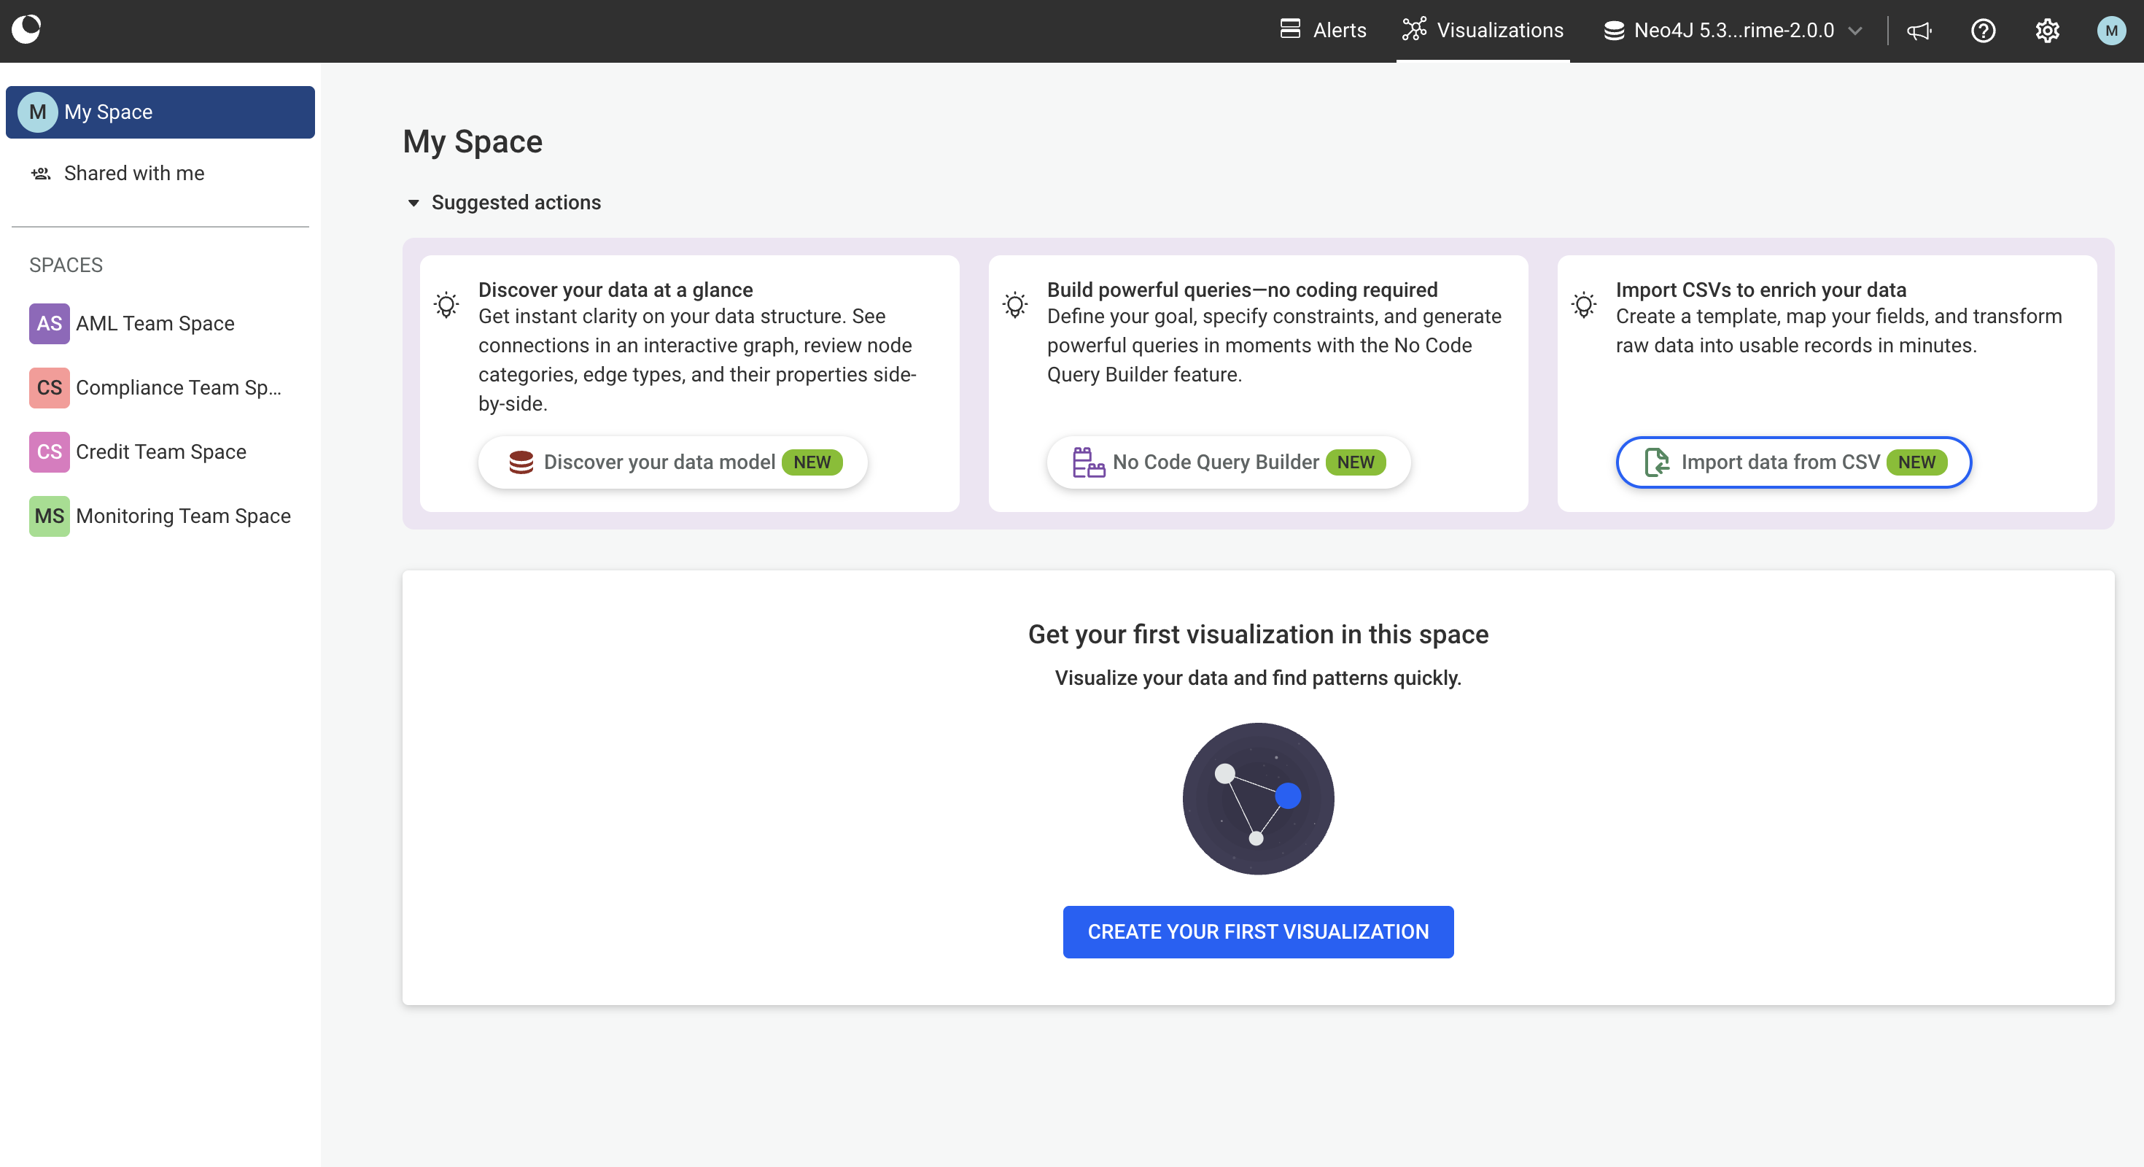Open the Neo4J data source dropdown
Viewport: 2144px width, 1167px height.
(1733, 31)
